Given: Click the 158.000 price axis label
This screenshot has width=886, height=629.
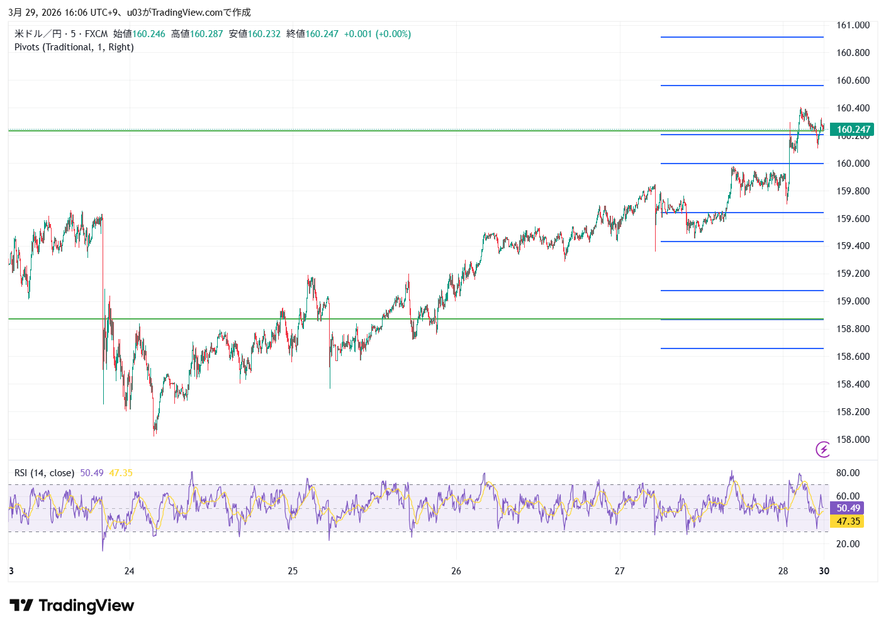Looking at the screenshot, I should click(x=853, y=440).
